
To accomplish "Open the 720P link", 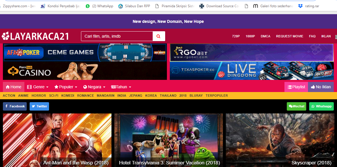I will tap(236, 36).
